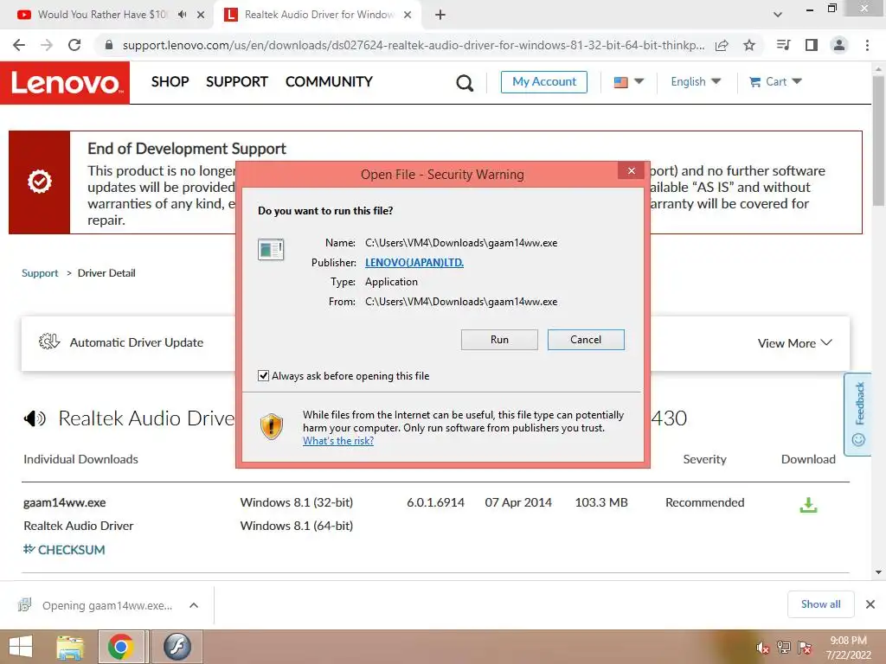The height and width of the screenshot is (664, 886).
Task: Expand the country flag dropdown
Action: click(628, 82)
